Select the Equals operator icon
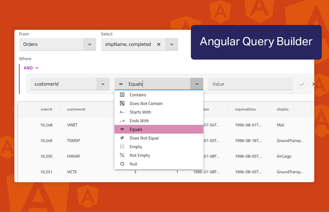 click(122, 129)
